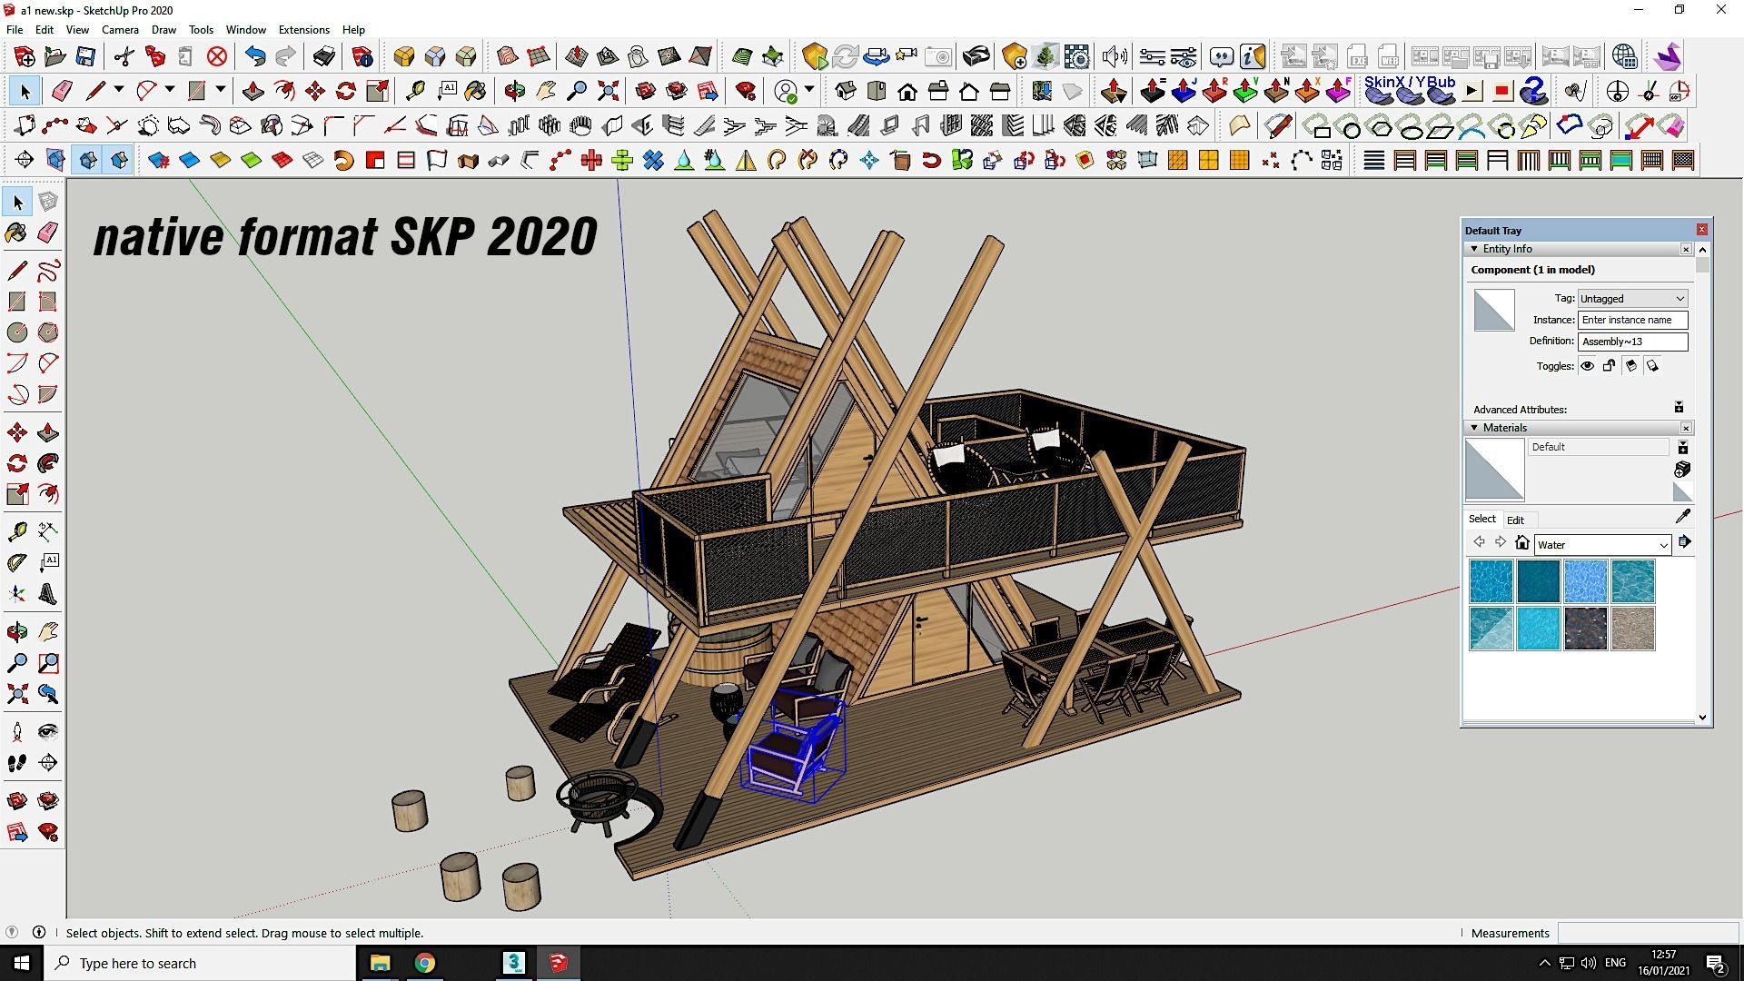
Task: Activate the Orbit tool in left toolbar
Action: coord(16,632)
